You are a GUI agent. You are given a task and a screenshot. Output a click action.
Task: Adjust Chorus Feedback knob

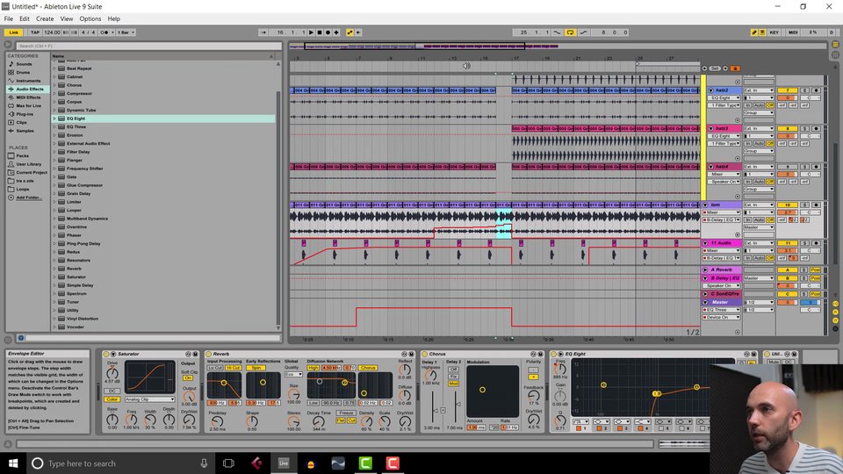[533, 396]
